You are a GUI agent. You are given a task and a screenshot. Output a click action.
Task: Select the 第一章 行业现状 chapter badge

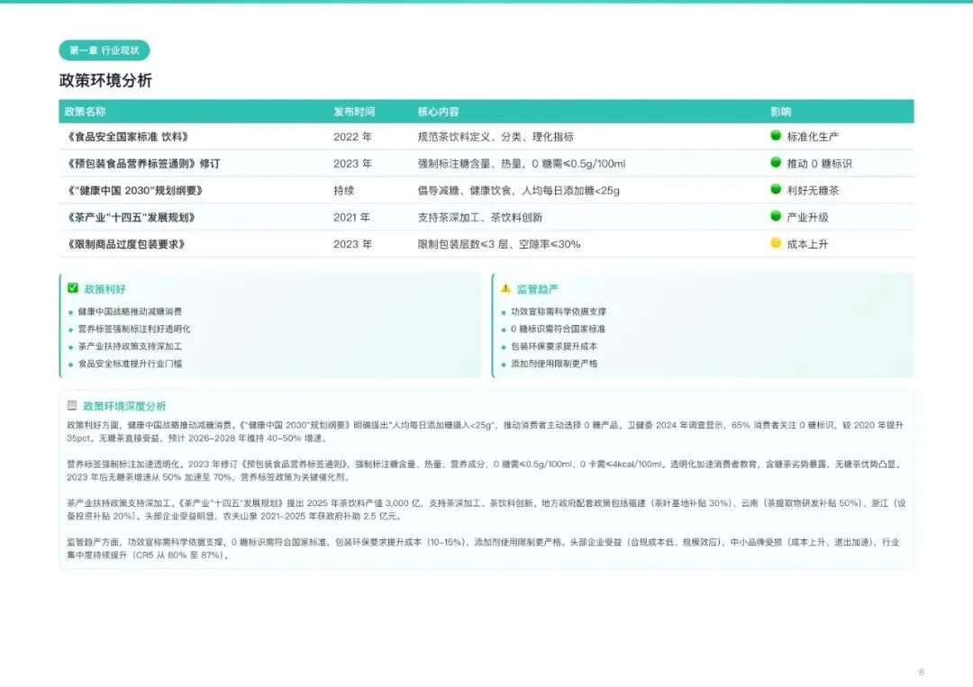pyautogui.click(x=105, y=50)
